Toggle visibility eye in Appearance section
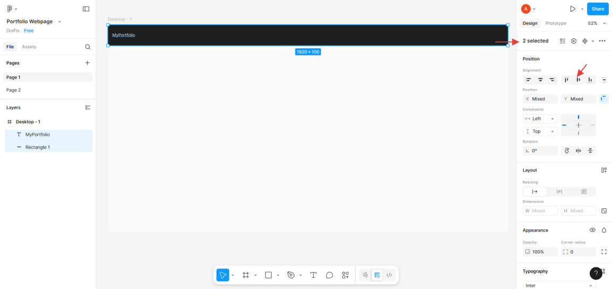Image resolution: width=612 pixels, height=289 pixels. (x=592, y=230)
